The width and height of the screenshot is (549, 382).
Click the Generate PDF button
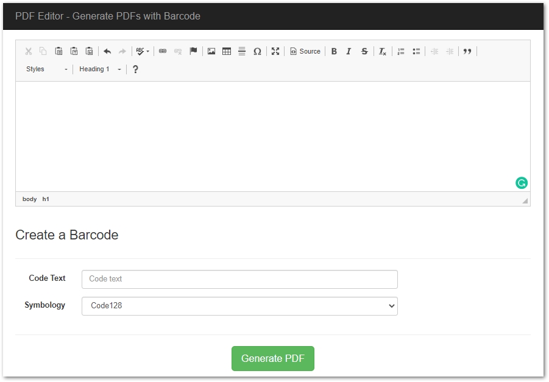coord(272,359)
